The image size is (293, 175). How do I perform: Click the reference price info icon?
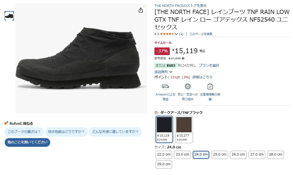click(x=183, y=59)
